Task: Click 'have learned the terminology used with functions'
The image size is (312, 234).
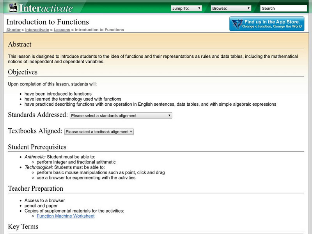Action: 73,99
